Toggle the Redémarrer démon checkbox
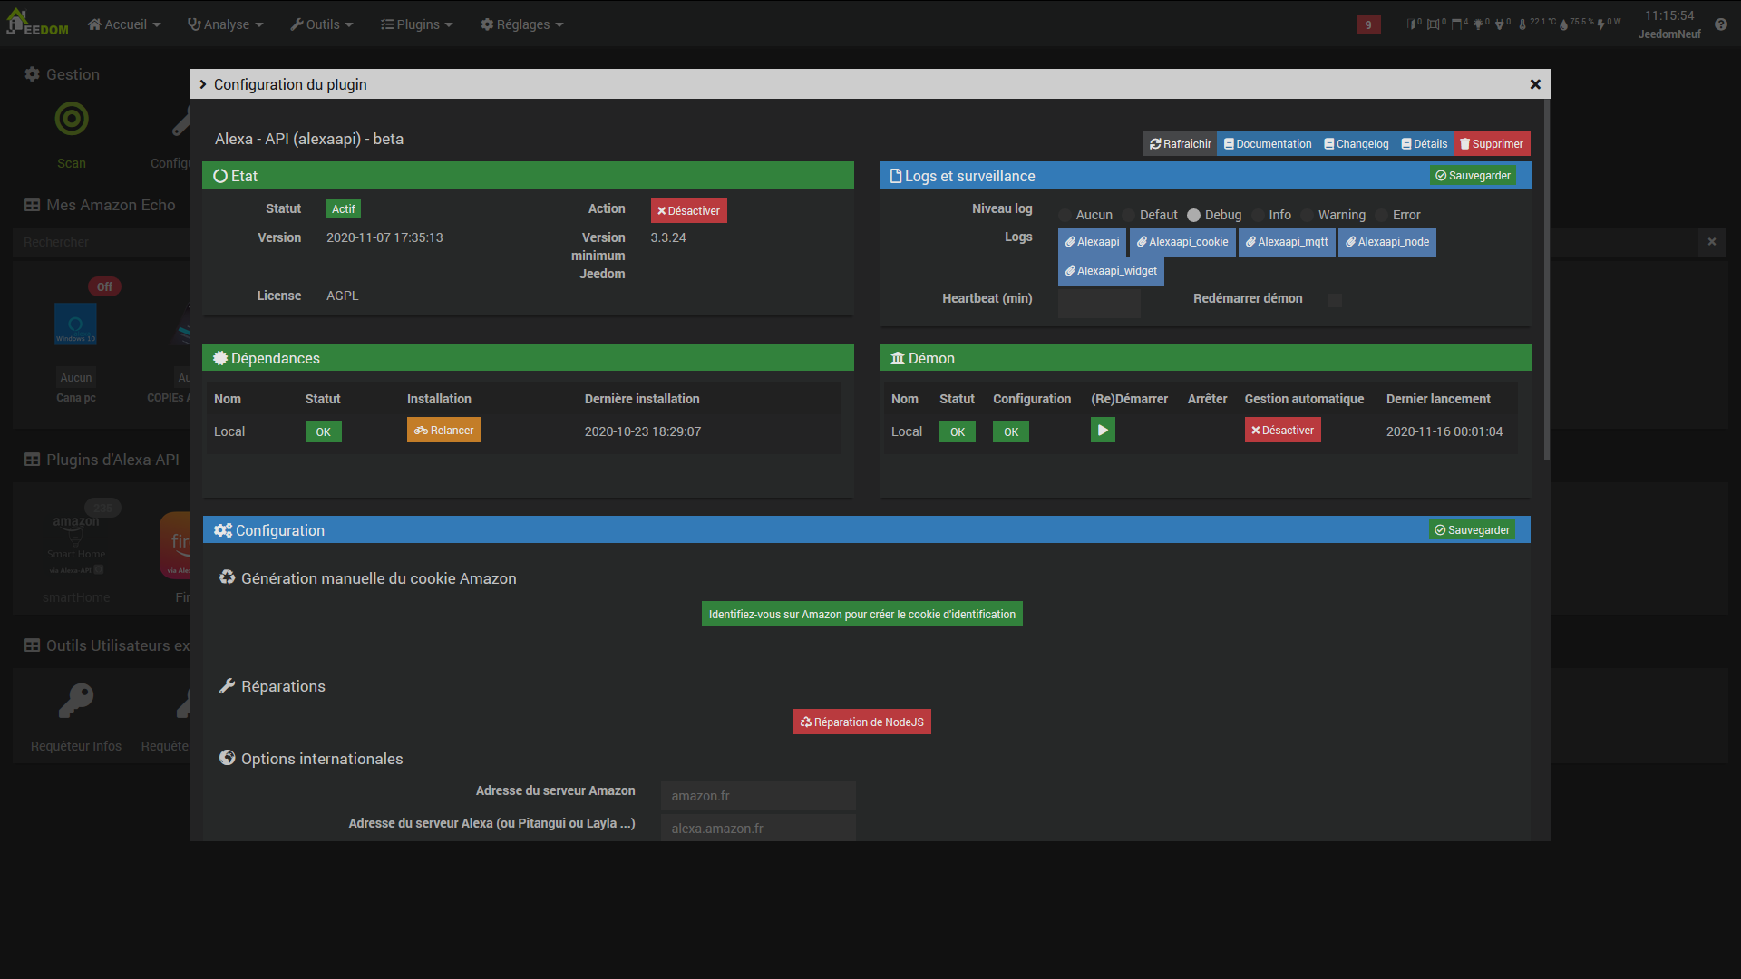Screen dimensions: 1741x979 point(1335,300)
